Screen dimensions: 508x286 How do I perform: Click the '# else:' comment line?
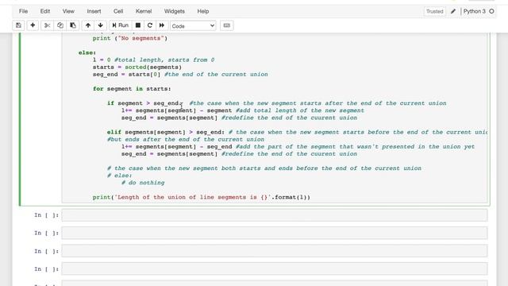coord(120,176)
